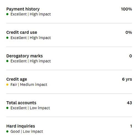Open the Credit card use factor
Image resolution: width=138 pixels, height=138 pixels.
pos(69,35)
